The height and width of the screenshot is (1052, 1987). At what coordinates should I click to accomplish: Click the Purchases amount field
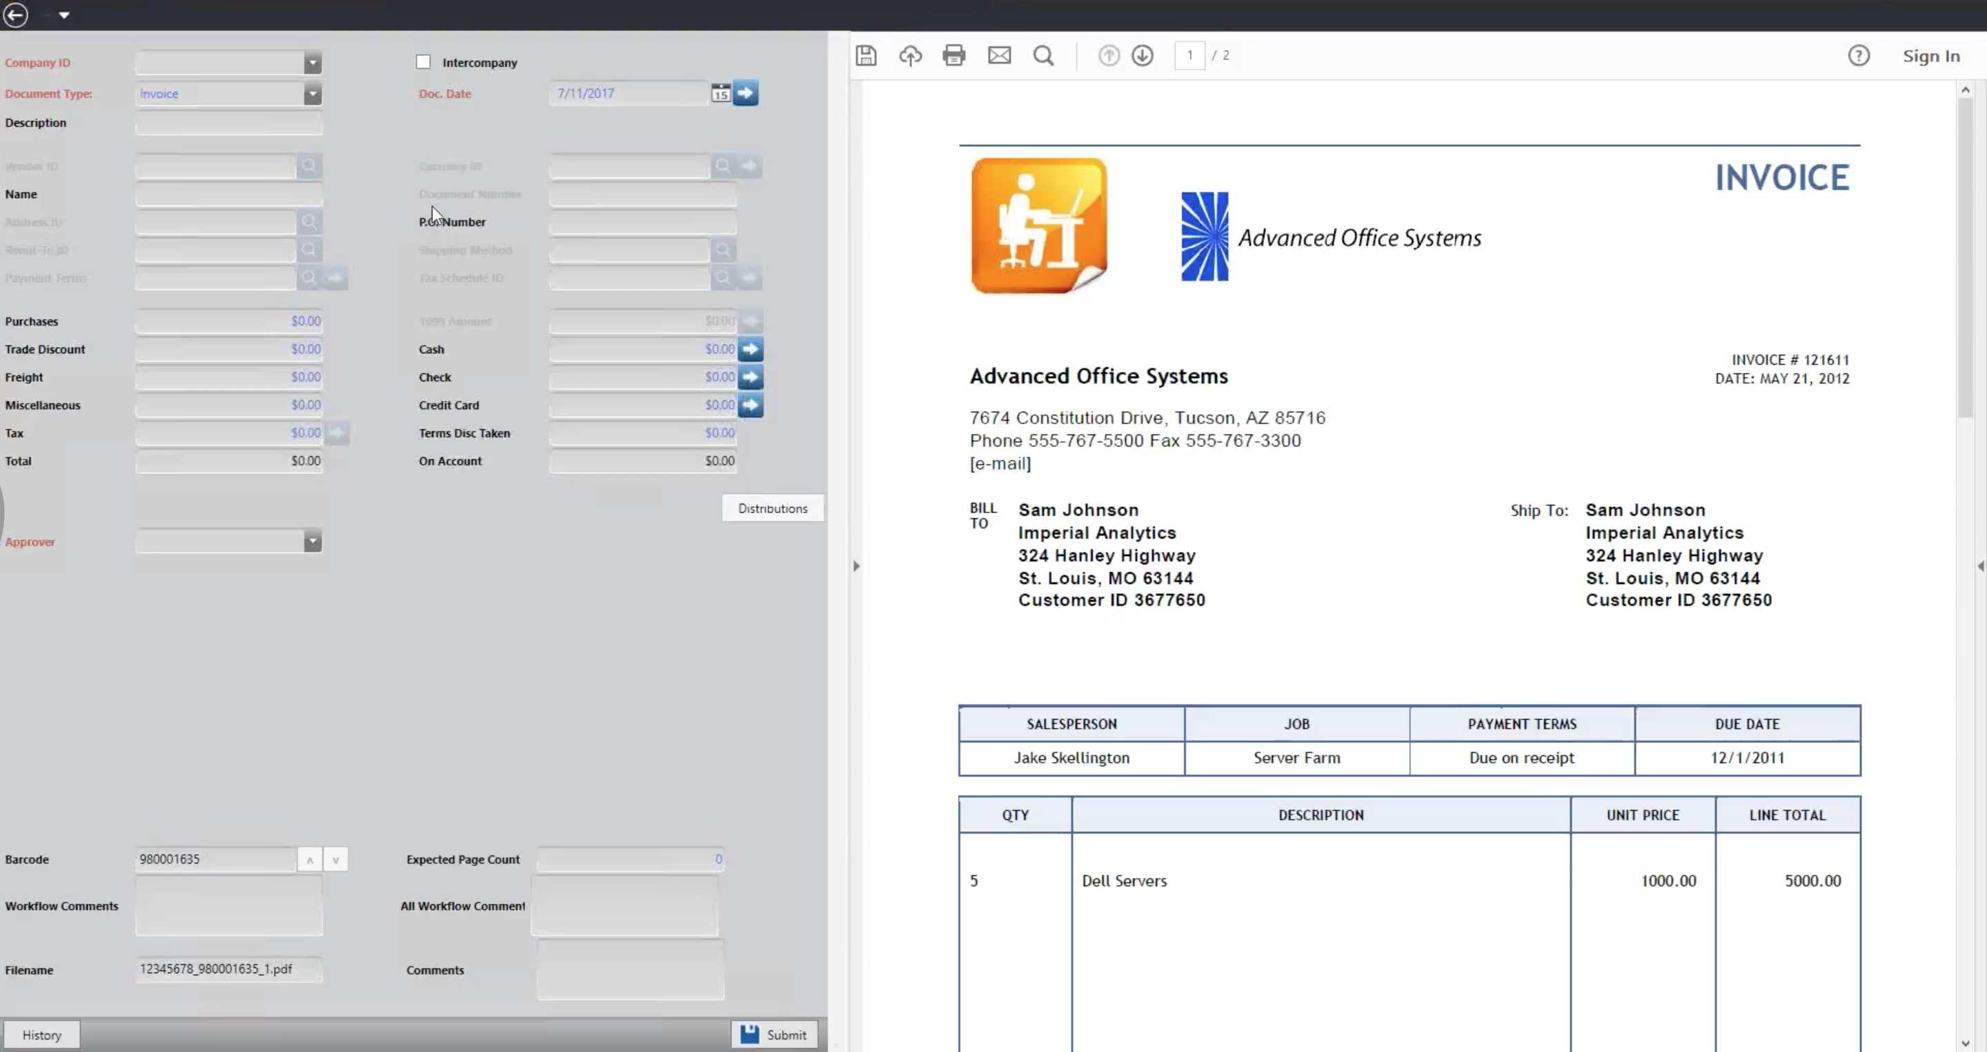click(229, 321)
